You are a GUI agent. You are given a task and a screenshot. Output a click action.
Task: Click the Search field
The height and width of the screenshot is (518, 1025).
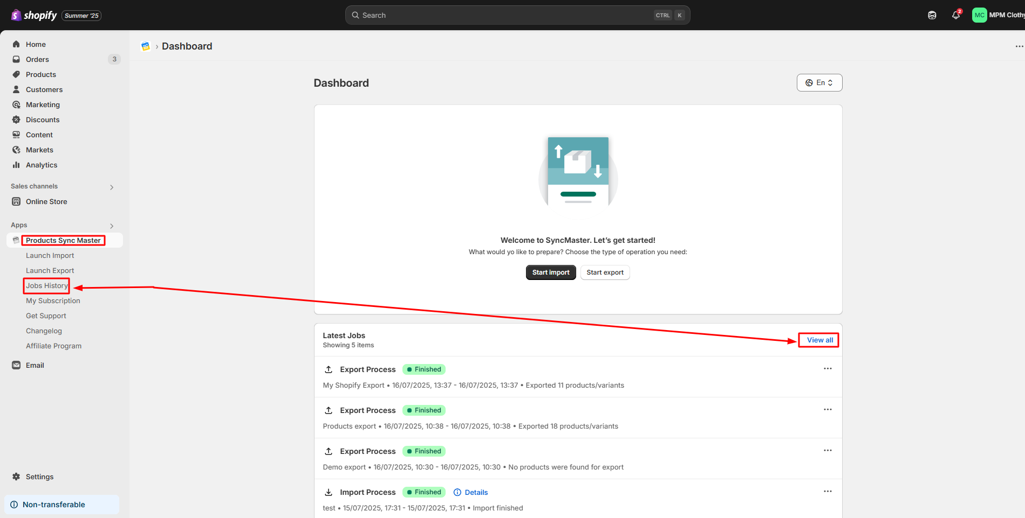coord(517,15)
